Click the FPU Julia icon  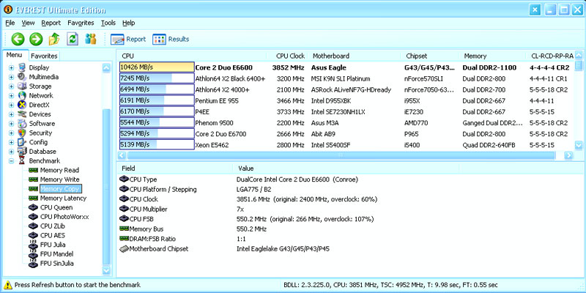(x=34, y=245)
